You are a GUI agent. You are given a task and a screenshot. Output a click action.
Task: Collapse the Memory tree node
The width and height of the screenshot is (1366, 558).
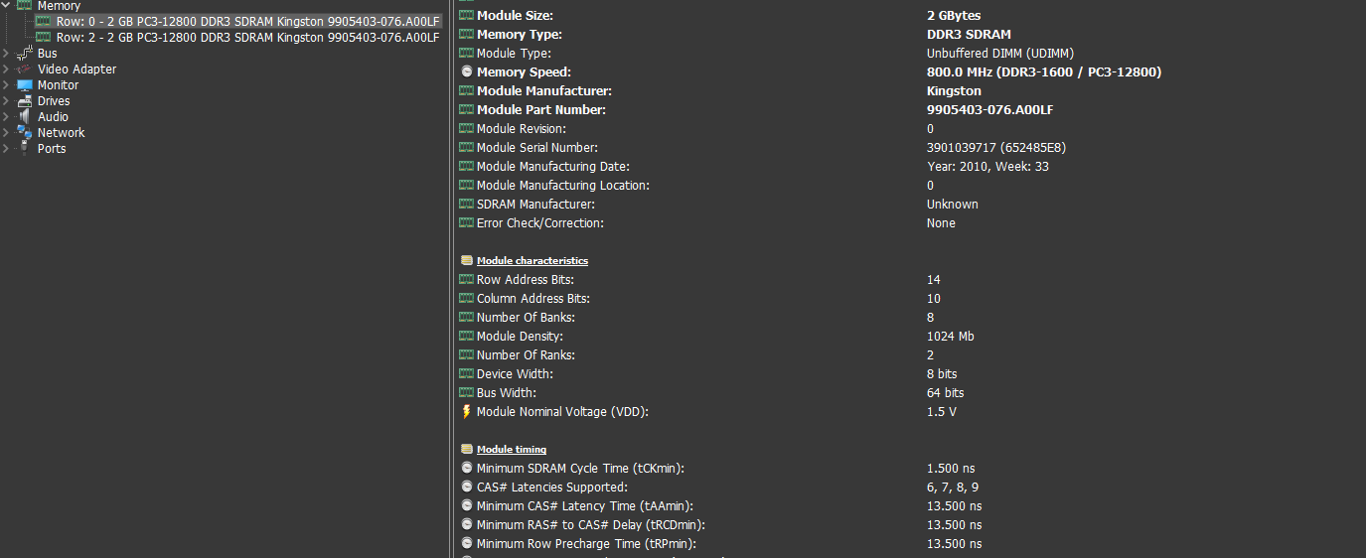(6, 6)
